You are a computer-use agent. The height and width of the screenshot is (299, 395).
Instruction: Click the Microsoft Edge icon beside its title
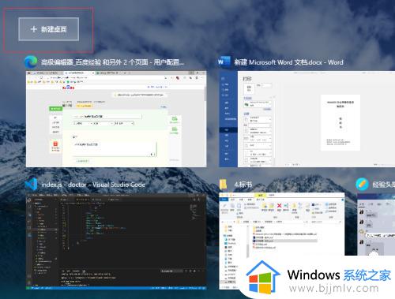[x=31, y=62]
